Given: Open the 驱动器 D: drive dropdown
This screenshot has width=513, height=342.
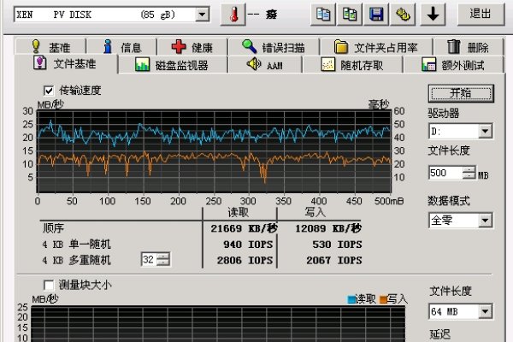Looking at the screenshot, I should point(485,132).
